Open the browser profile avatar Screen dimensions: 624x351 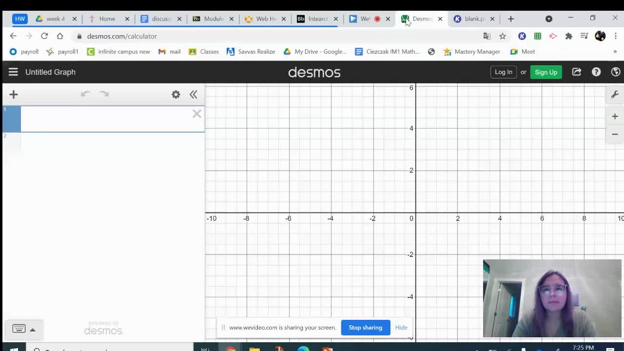point(600,36)
